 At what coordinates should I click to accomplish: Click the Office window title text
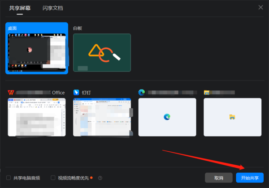click(58, 93)
